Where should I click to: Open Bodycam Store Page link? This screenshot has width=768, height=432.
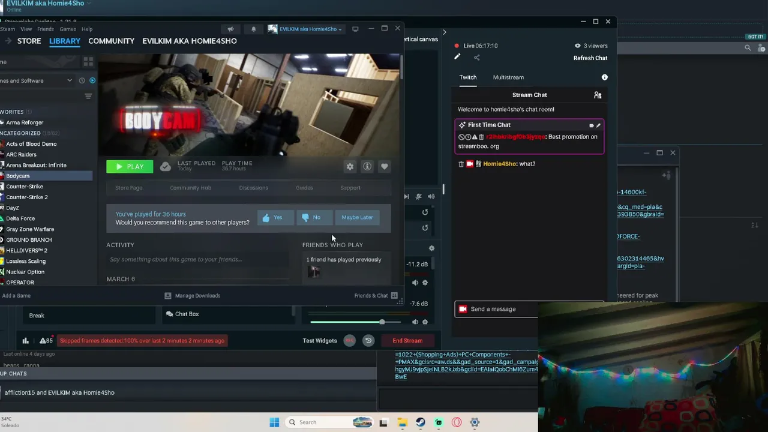(128, 188)
